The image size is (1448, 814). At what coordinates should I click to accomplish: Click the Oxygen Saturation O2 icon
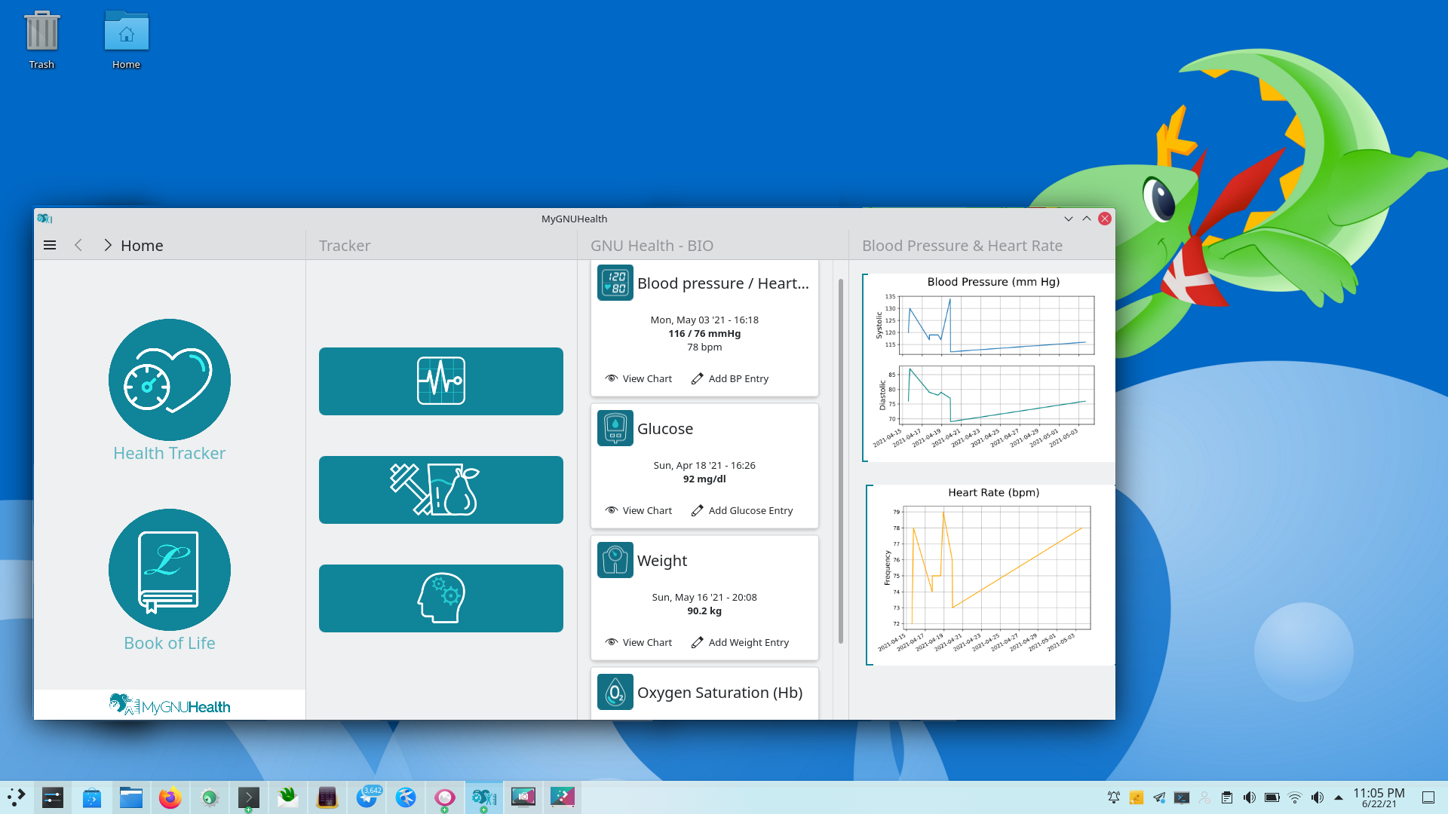tap(615, 692)
